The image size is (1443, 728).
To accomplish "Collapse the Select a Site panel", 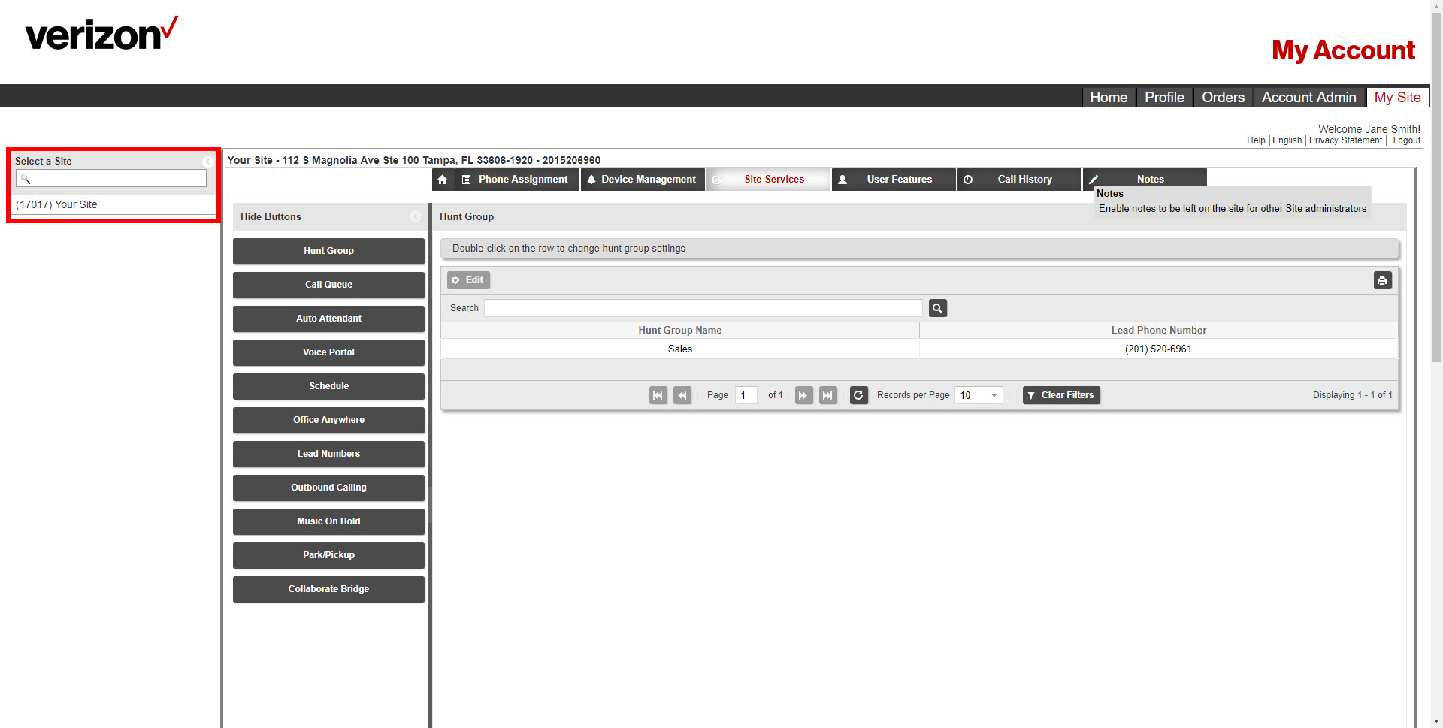I will [207, 162].
